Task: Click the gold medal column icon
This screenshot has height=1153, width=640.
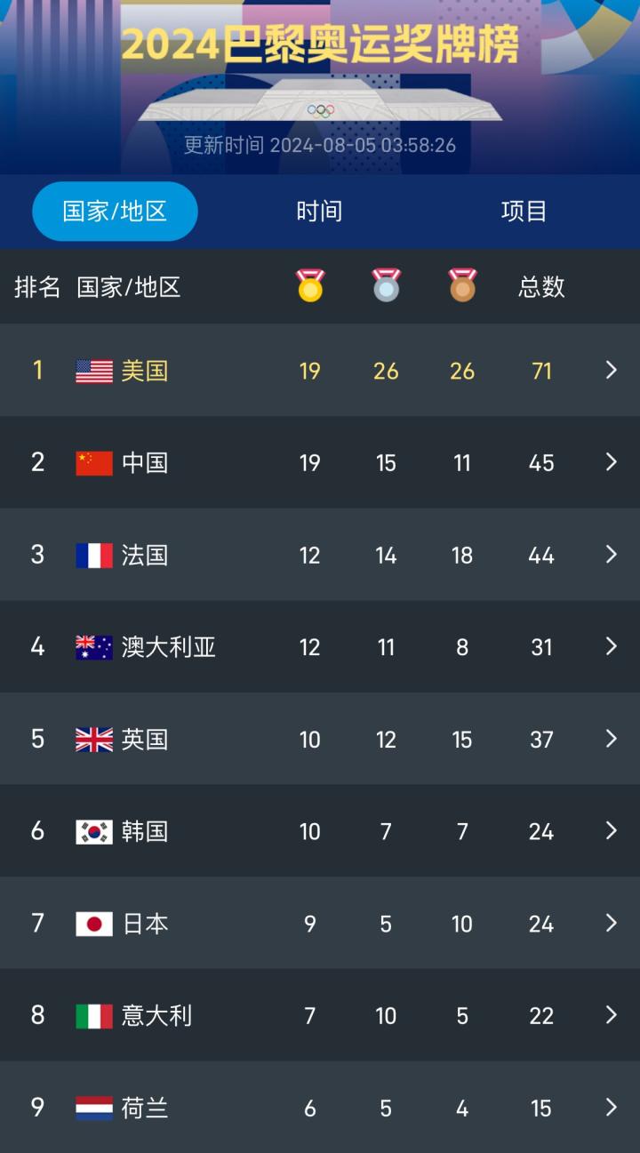Action: click(x=310, y=286)
